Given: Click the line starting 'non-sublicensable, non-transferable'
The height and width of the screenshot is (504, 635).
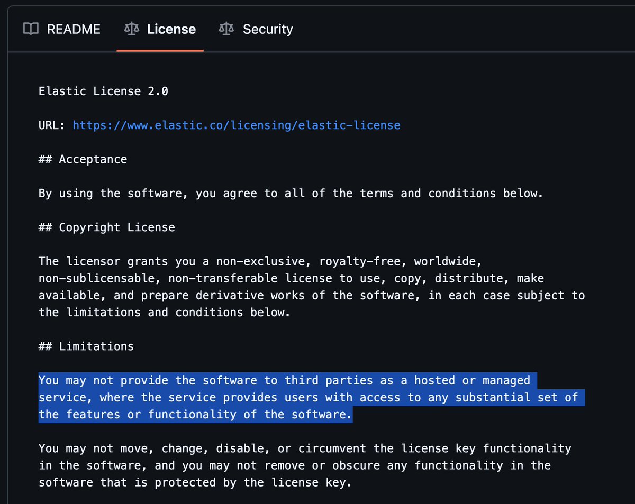Looking at the screenshot, I should click(x=291, y=279).
